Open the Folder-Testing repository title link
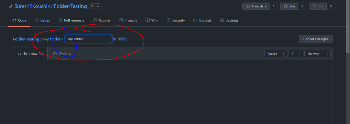Screen dimensions: 350x124 (x=70, y=6)
